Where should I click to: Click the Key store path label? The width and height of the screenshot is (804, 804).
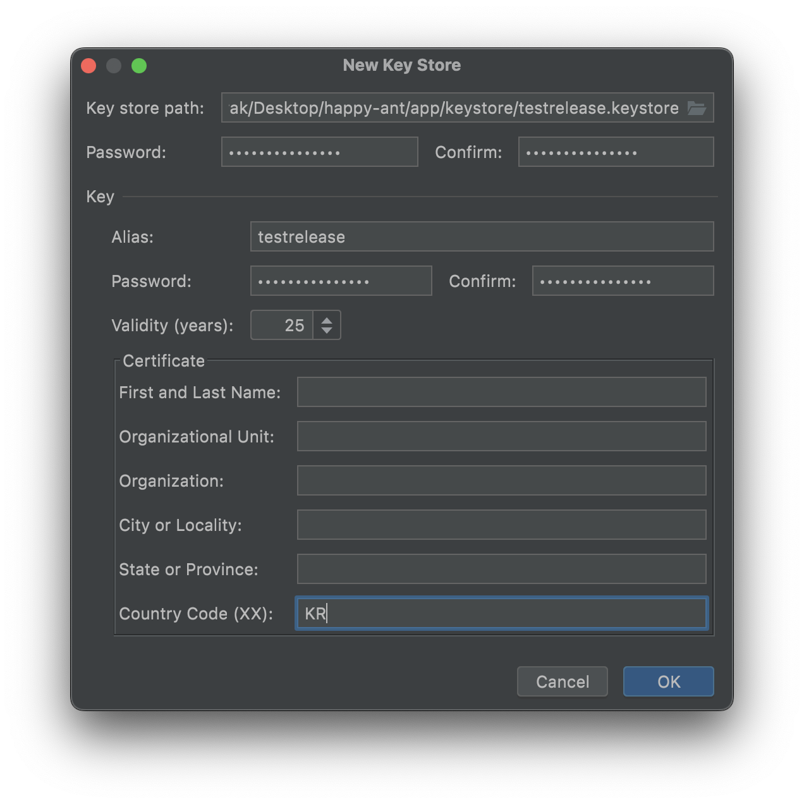145,108
